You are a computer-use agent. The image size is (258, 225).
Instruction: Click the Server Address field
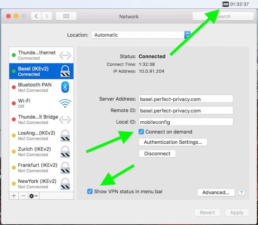click(x=186, y=99)
